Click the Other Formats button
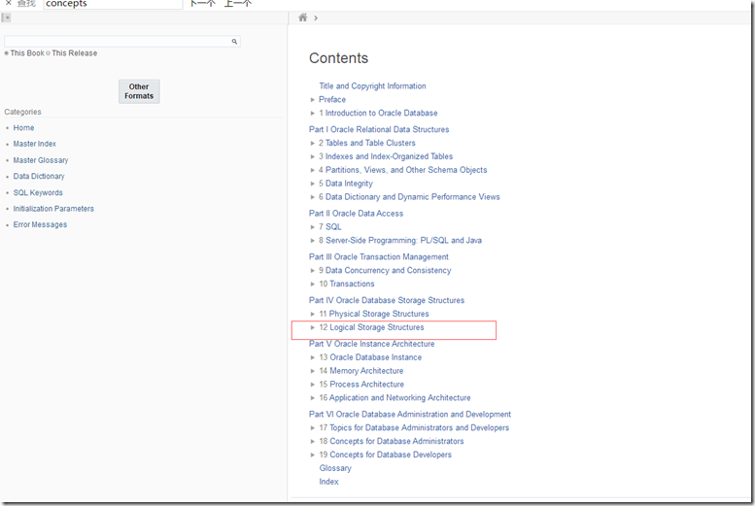This screenshot has height=506, width=755. point(139,91)
